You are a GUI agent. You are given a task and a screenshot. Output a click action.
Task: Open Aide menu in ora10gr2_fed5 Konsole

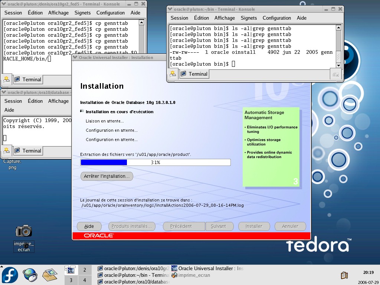click(135, 13)
